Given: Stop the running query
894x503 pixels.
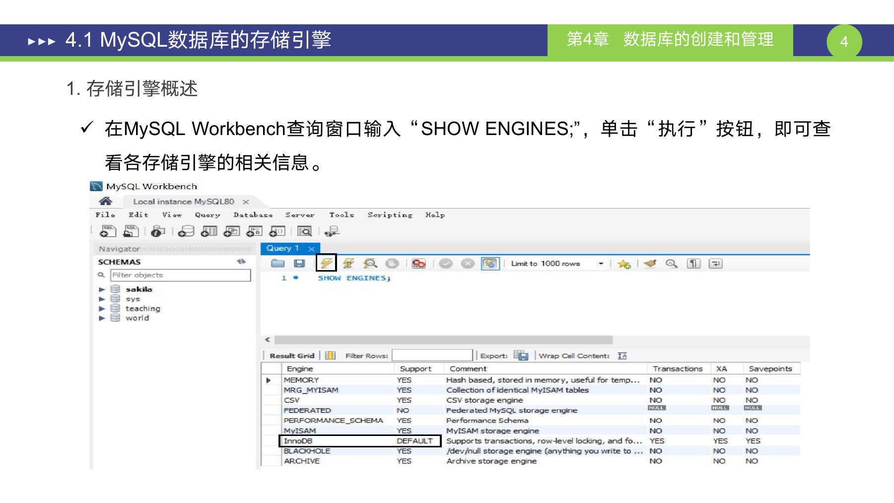Looking at the screenshot, I should (392, 263).
